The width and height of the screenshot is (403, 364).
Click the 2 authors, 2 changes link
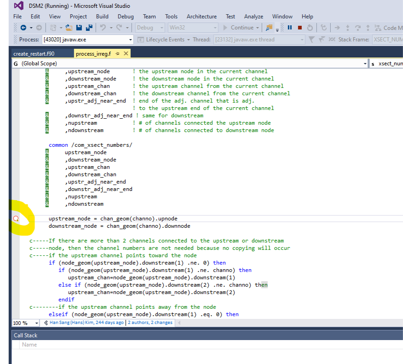click(x=150, y=323)
